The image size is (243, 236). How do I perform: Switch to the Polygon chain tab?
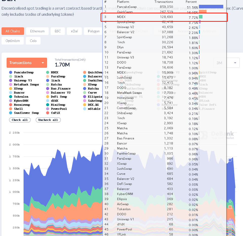[94, 31]
